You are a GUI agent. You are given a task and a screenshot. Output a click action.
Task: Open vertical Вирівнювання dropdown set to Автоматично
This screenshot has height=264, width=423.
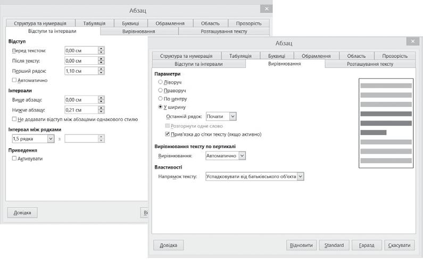point(226,156)
